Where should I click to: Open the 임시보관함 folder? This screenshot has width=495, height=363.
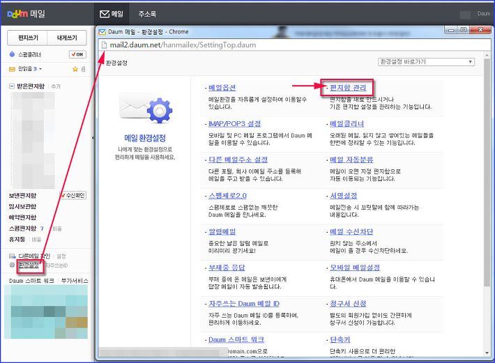click(x=22, y=206)
